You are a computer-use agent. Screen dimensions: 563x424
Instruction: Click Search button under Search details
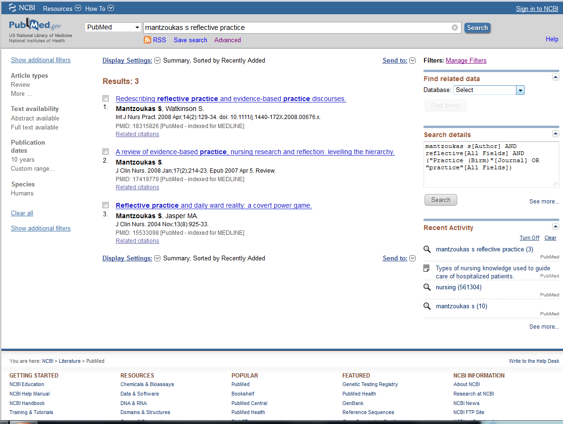[x=441, y=200]
